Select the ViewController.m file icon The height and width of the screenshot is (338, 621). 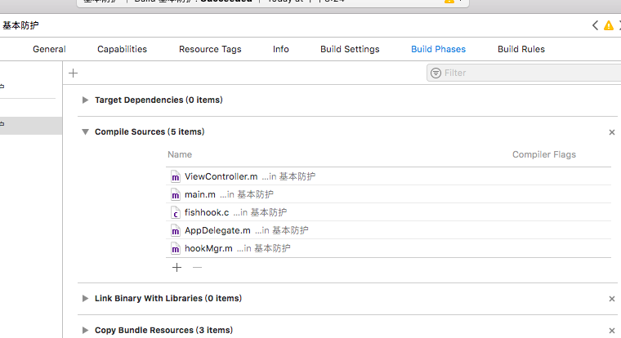tap(175, 176)
